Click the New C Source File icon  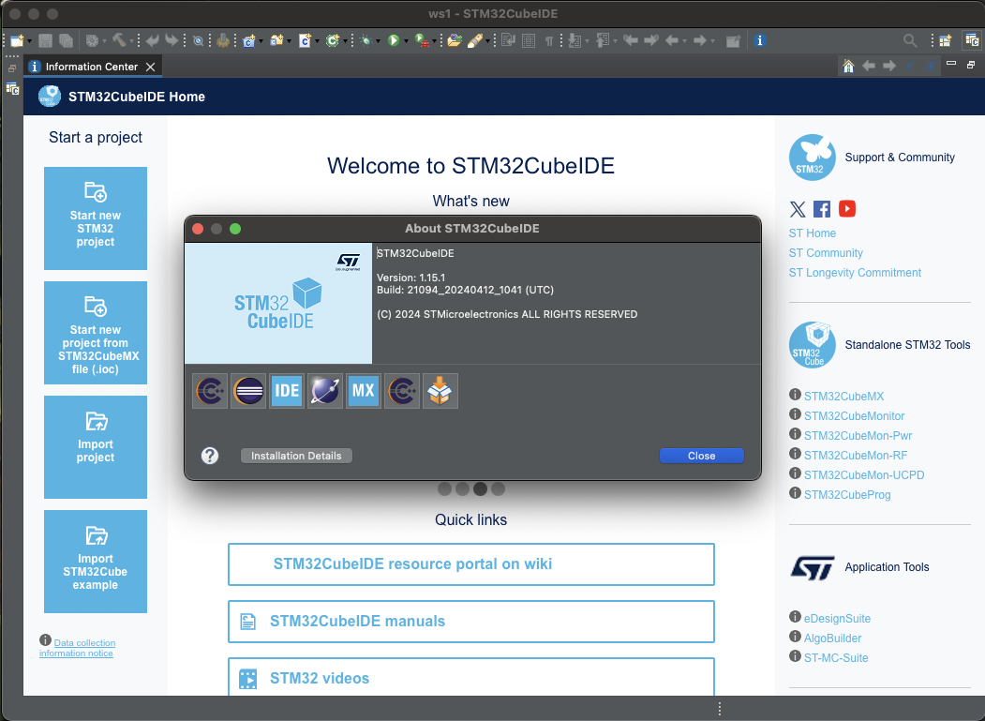pos(305,41)
